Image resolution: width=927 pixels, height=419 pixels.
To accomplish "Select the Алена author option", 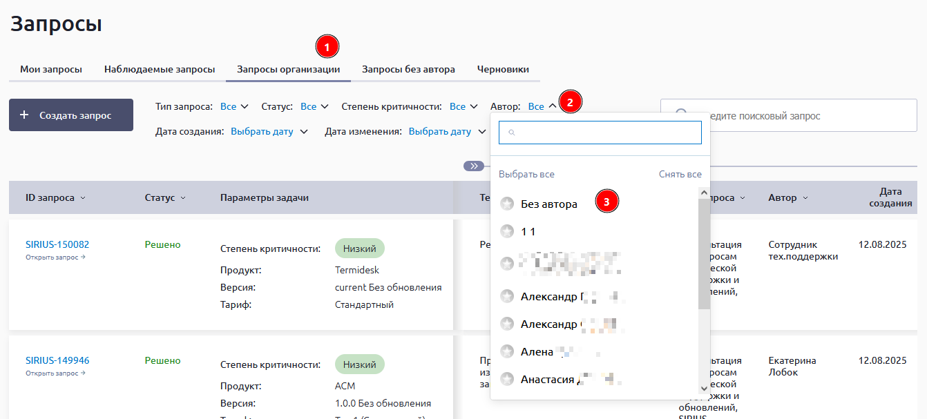I will 537,351.
